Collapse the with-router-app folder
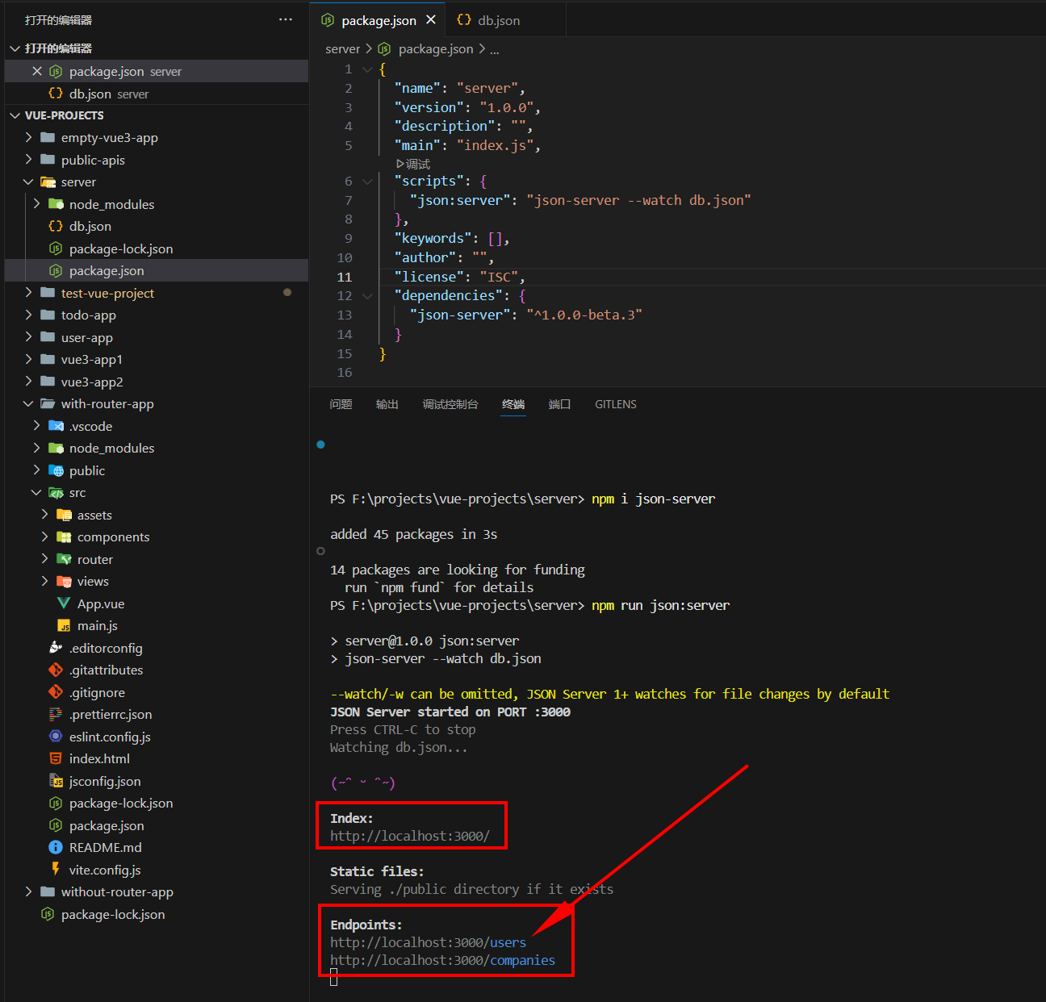 click(x=29, y=403)
